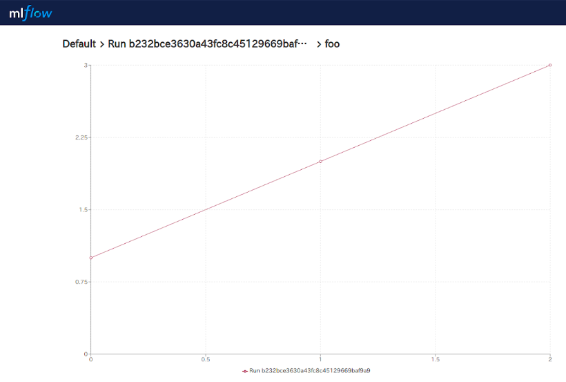Click the y-axis label 0.75

point(81,282)
